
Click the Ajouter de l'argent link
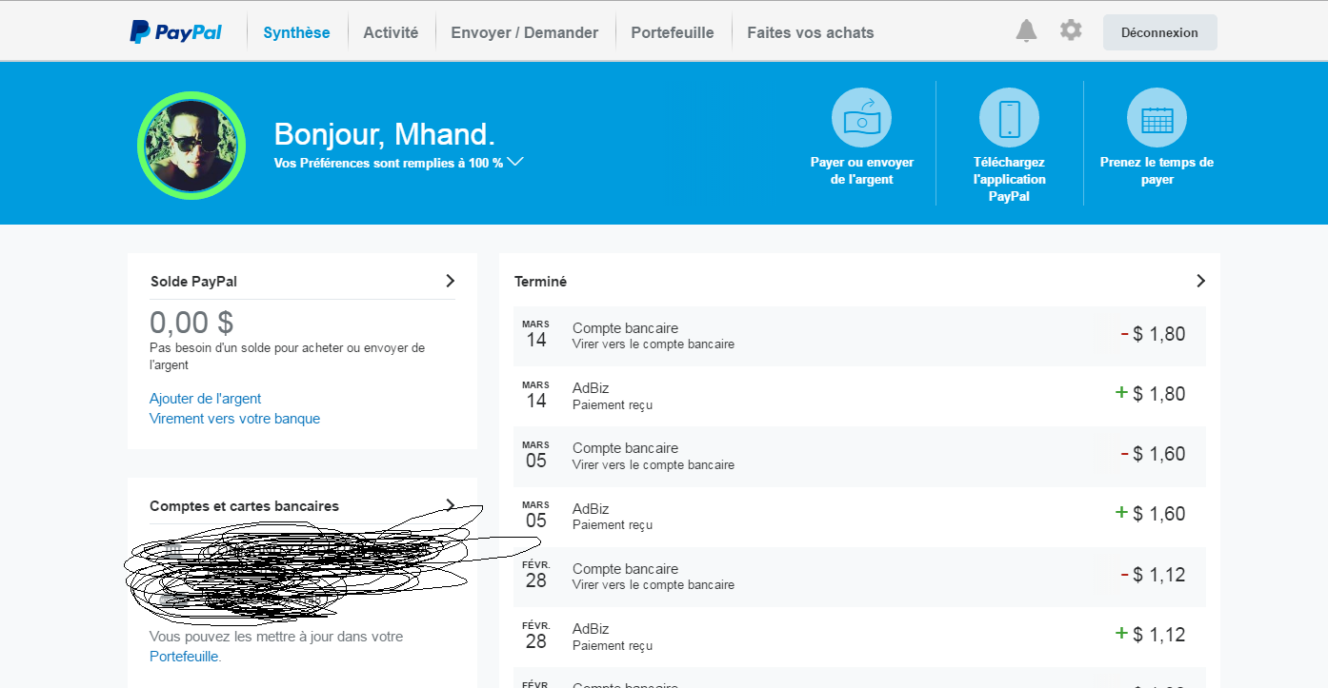(x=205, y=399)
